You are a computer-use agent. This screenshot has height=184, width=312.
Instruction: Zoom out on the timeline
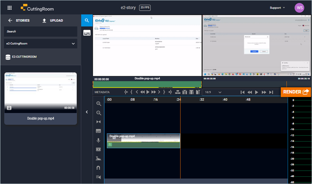[x=98, y=113]
